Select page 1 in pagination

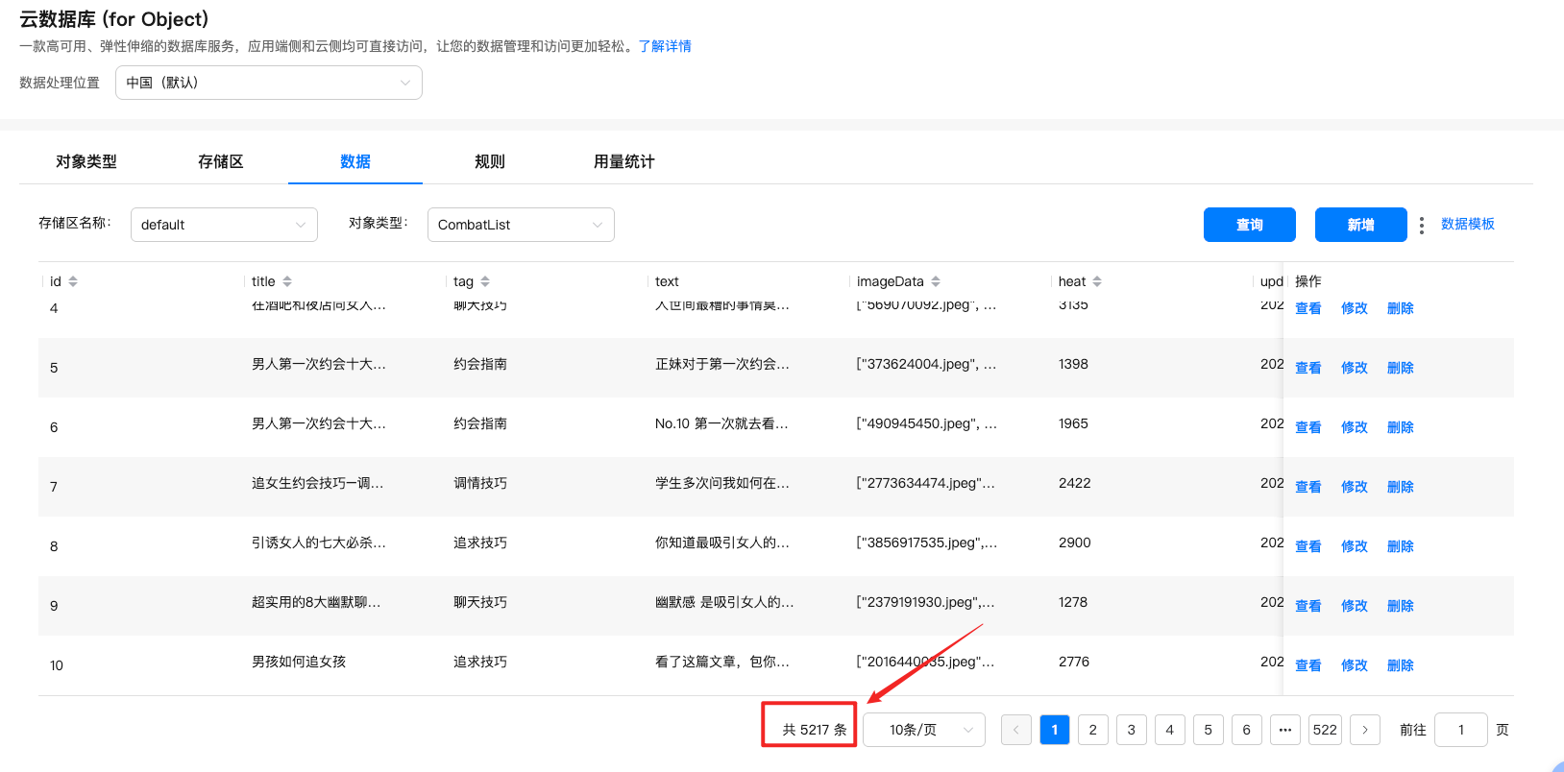tap(1055, 730)
